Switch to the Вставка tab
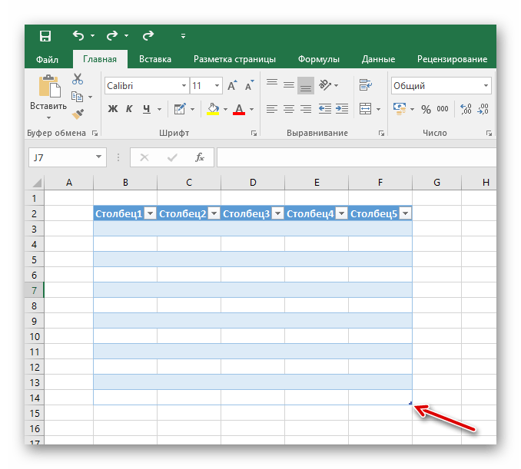The width and height of the screenshot is (521, 469). tap(154, 59)
